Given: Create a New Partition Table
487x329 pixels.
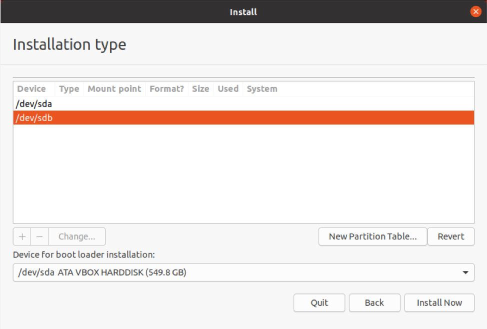Looking at the screenshot, I should coord(372,236).
